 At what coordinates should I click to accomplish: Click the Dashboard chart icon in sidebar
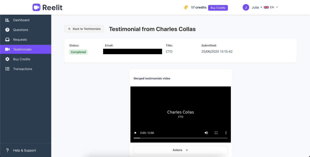7,20
